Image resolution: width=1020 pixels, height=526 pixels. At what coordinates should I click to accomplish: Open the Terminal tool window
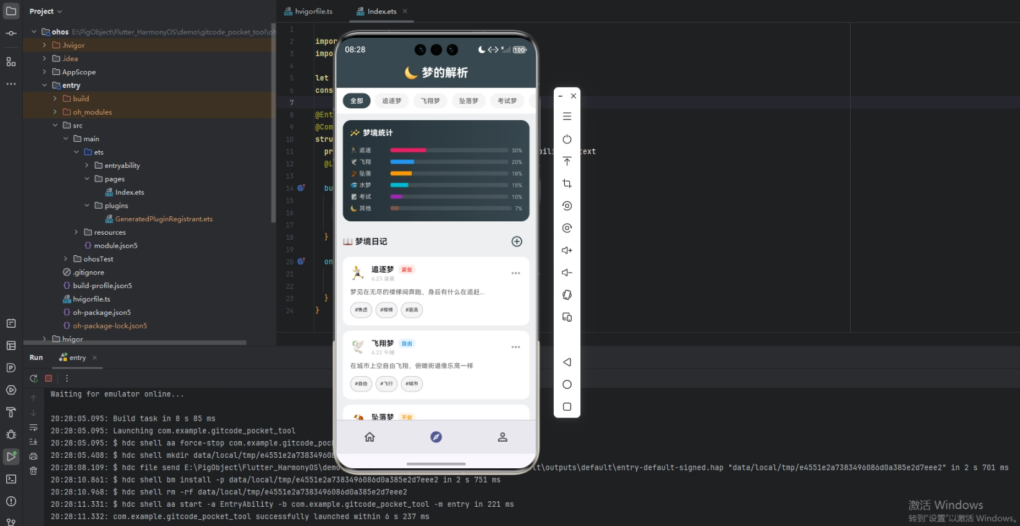[11, 479]
